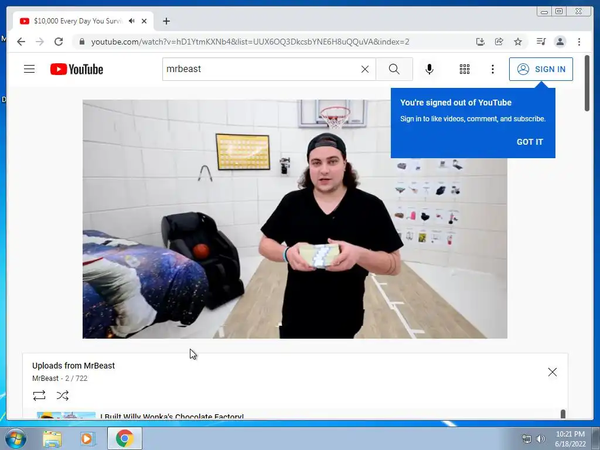
Task: Close the YouTube browser tab
Action: tap(144, 21)
